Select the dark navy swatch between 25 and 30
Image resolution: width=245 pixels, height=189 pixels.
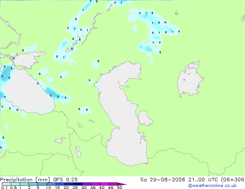coord(78,184)
